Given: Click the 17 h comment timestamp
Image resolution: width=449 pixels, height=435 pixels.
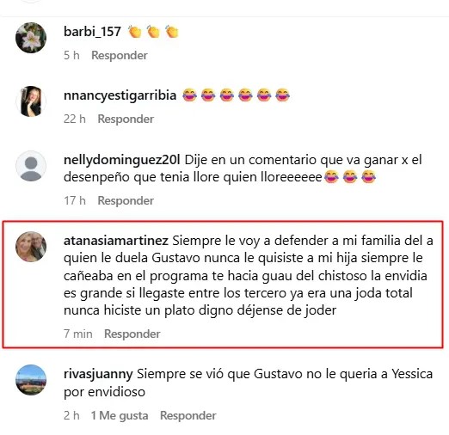Looking at the screenshot, I should pos(75,200).
